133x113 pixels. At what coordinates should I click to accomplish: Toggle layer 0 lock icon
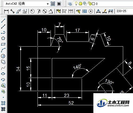point(90,3)
